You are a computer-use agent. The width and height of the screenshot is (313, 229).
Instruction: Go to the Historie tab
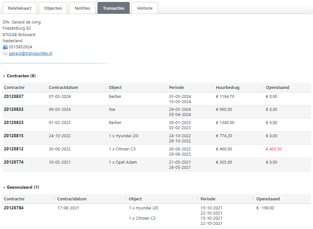145,8
